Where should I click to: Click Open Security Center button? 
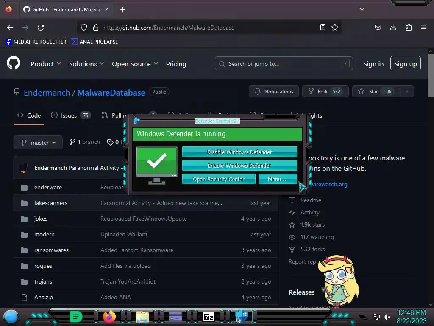219,179
